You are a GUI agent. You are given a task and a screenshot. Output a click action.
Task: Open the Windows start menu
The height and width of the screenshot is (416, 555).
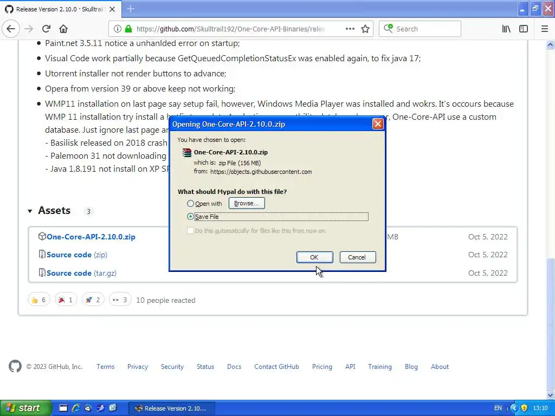[x=25, y=408]
